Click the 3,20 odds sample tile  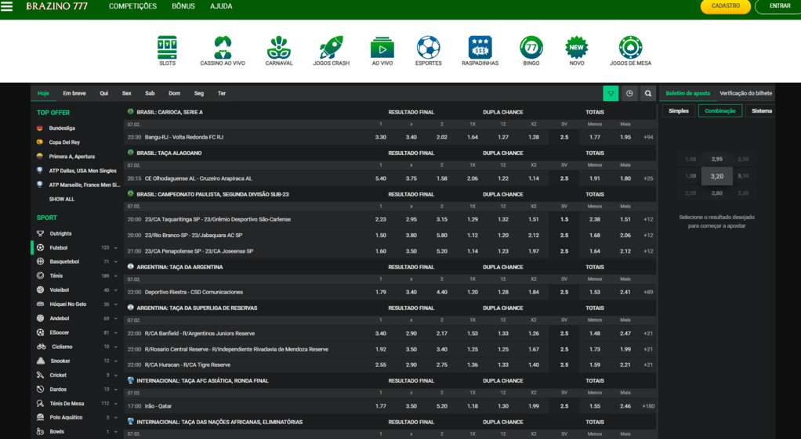(716, 176)
